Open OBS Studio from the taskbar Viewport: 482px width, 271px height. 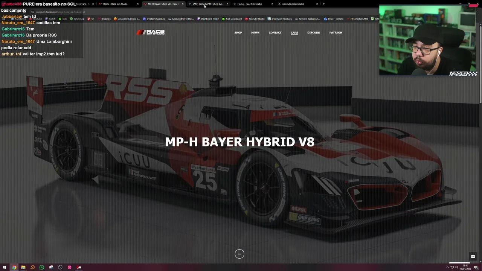point(60,268)
